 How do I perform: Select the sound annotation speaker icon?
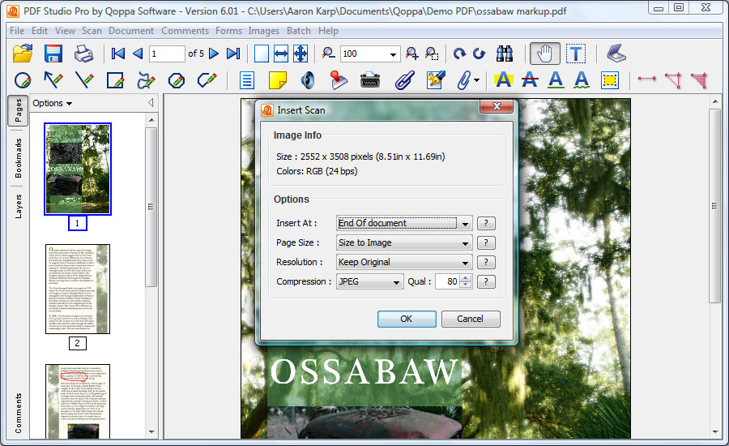308,80
